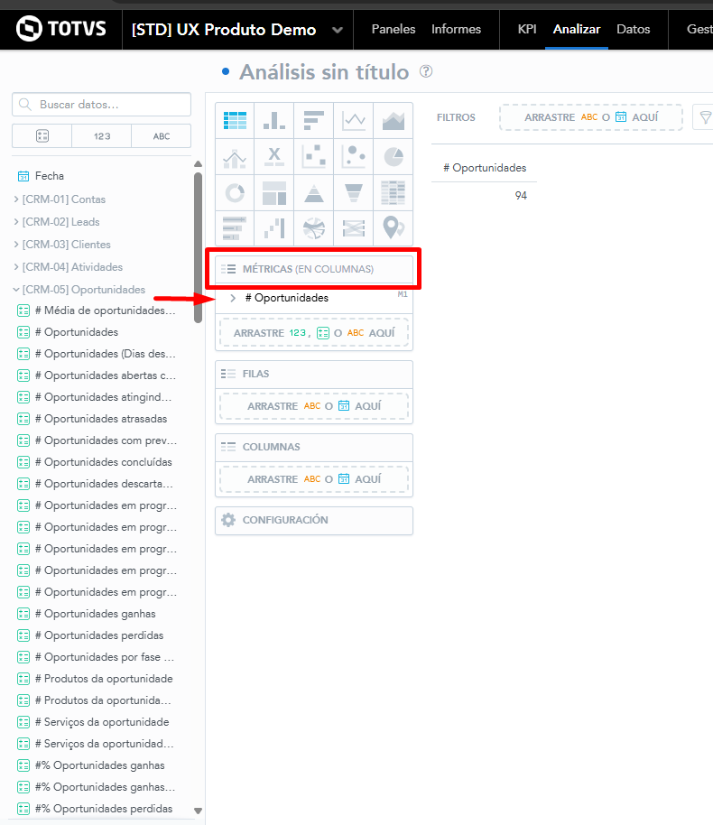Screen dimensions: 713x825
Task: Switch to the Column chart visualization
Action: [x=274, y=120]
